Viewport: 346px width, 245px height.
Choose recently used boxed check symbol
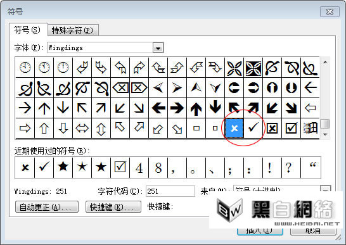[x=120, y=168]
